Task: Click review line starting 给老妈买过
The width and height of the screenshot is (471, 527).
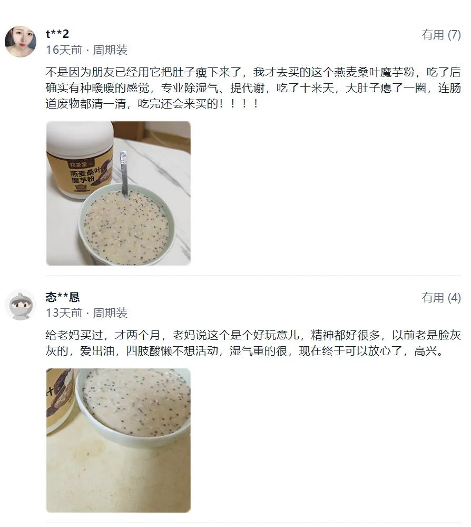Action: click(x=253, y=335)
